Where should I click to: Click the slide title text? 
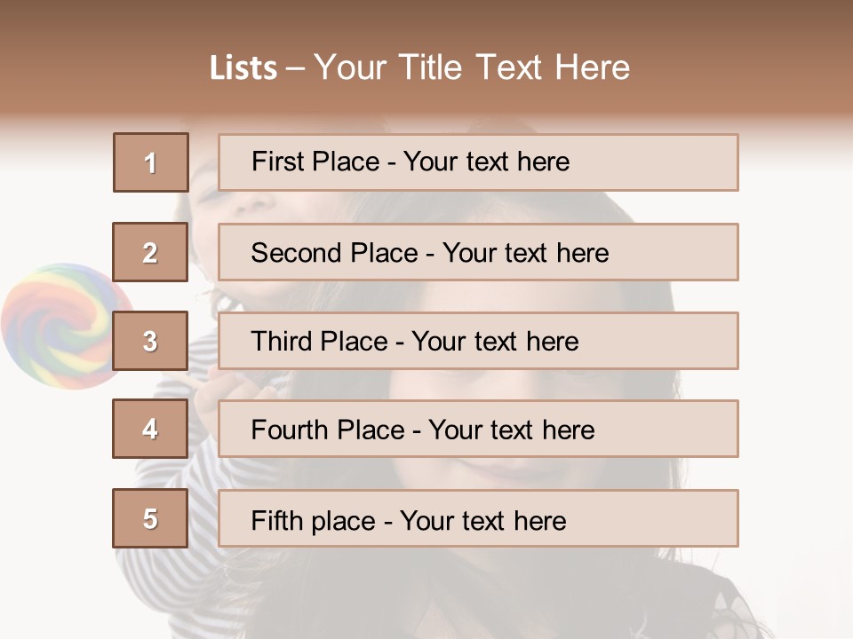pyautogui.click(x=420, y=67)
